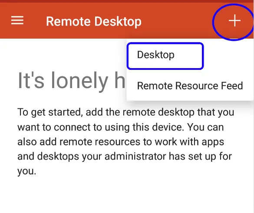The width and height of the screenshot is (254, 213).
Task: Click the Remote Desktop title text
Action: pos(94,21)
